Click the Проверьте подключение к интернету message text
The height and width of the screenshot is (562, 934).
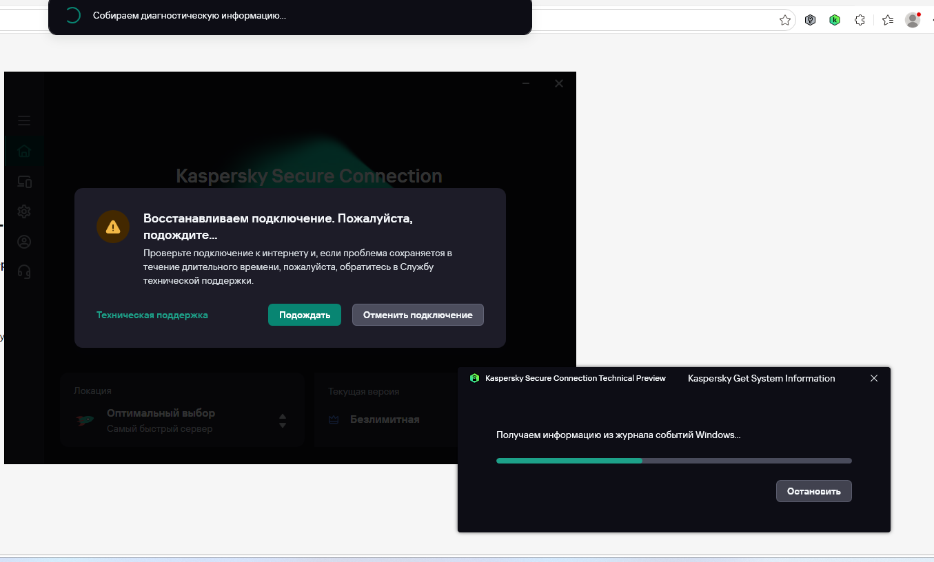pyautogui.click(x=298, y=267)
